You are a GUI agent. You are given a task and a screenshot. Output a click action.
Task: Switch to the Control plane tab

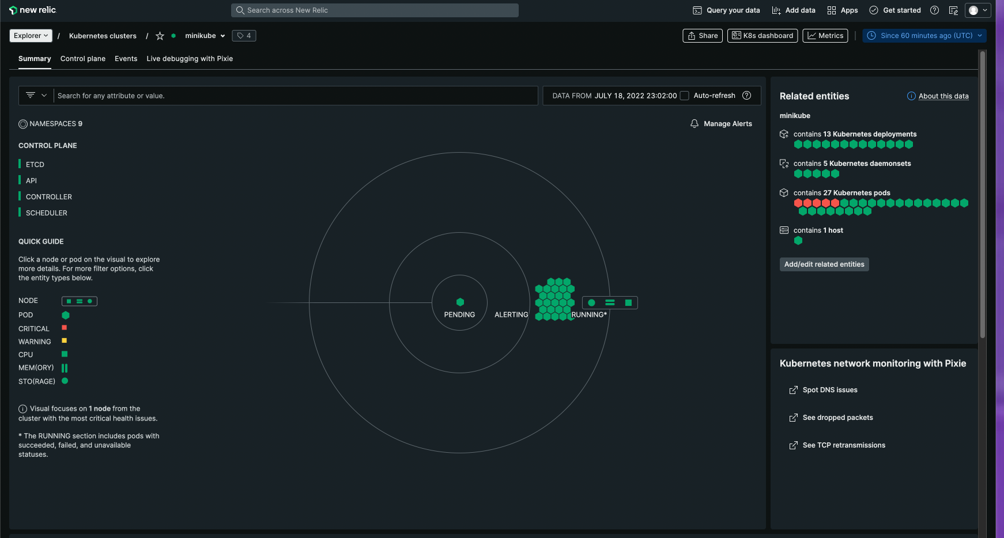point(83,59)
